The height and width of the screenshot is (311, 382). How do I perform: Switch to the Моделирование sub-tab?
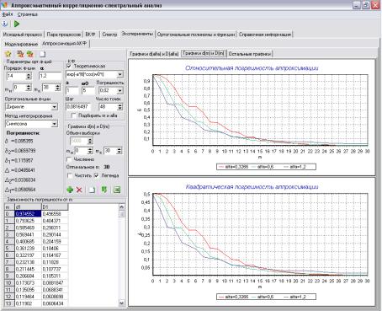pos(21,44)
